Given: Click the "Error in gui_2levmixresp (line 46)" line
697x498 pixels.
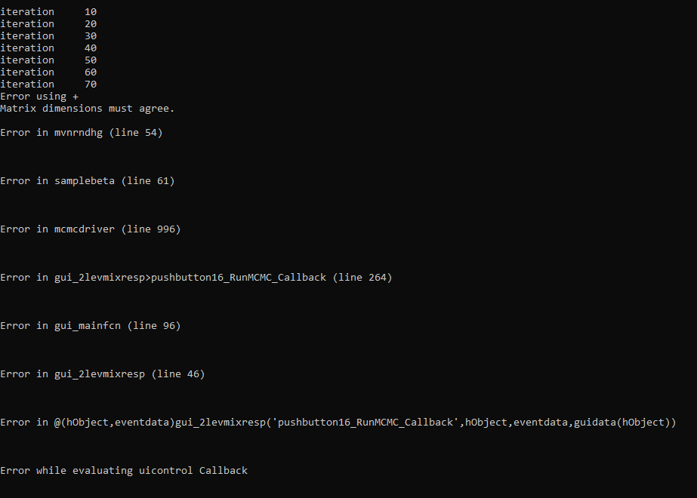Looking at the screenshot, I should pos(103,374).
